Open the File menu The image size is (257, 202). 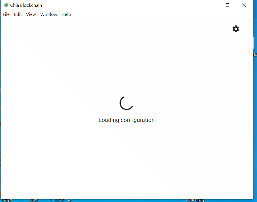point(6,14)
